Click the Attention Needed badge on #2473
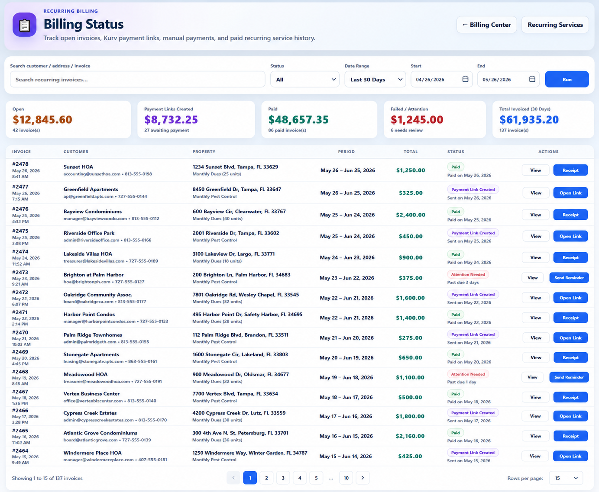 (468, 274)
